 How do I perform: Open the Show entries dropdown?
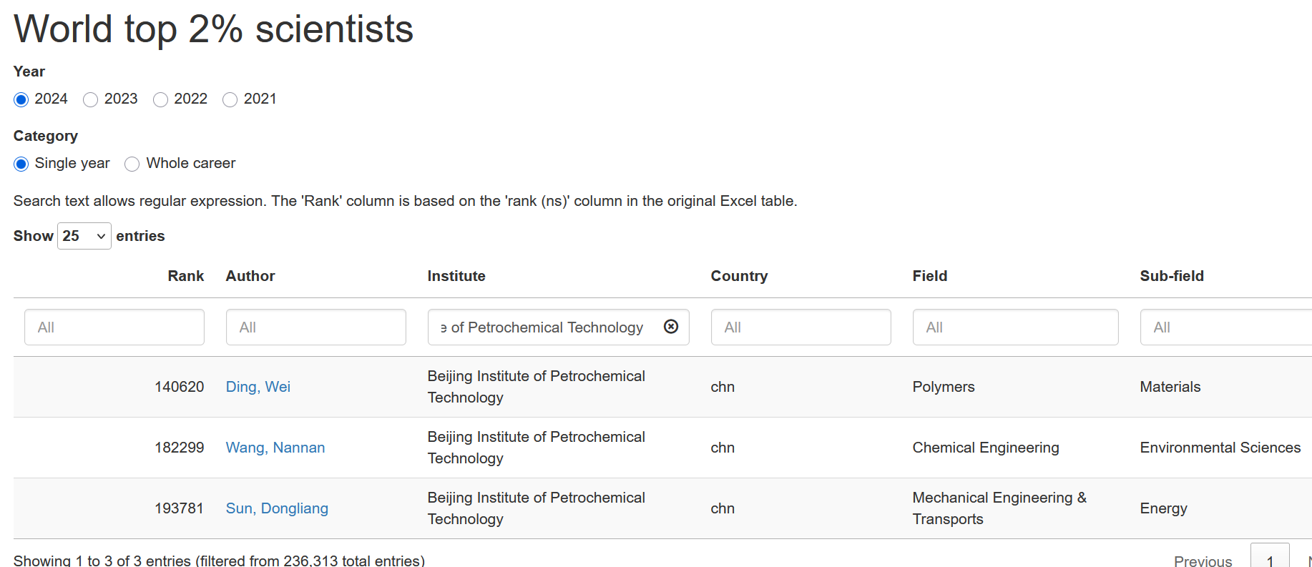pos(84,236)
